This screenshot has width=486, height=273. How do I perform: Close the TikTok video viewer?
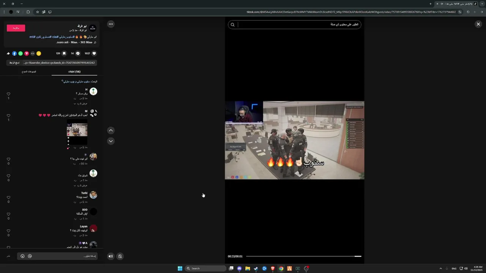click(x=478, y=24)
